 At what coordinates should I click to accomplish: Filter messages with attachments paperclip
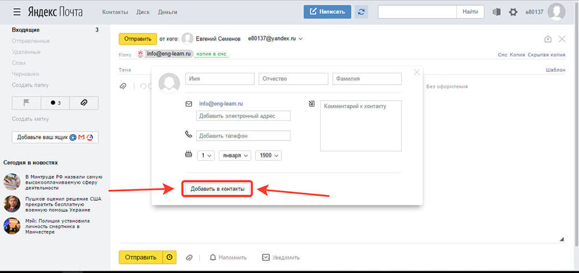(83, 103)
